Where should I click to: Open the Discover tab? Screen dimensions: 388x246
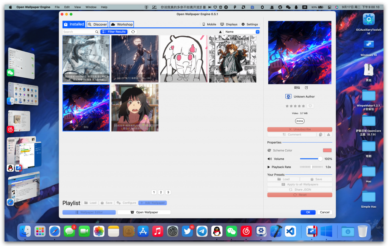[x=97, y=24]
